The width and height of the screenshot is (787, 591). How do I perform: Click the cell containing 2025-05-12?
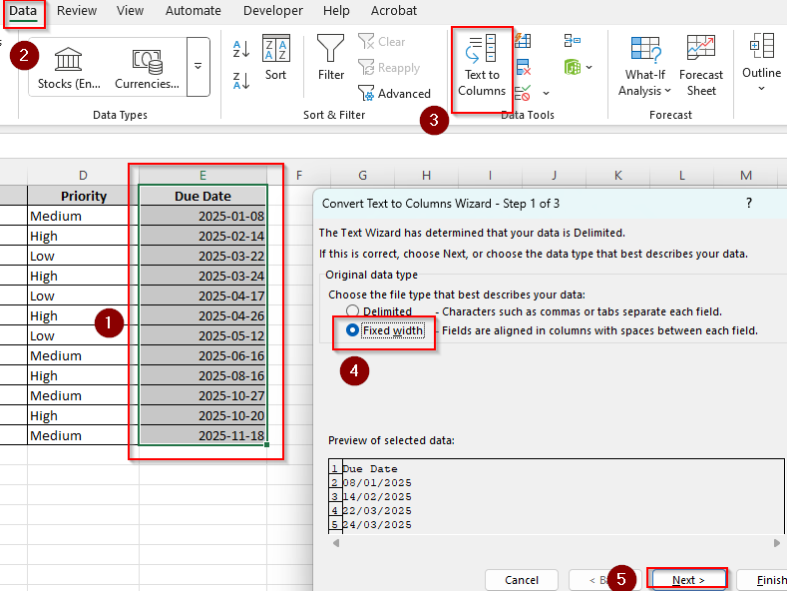(x=202, y=335)
